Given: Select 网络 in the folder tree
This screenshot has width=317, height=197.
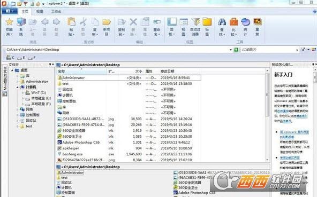Looking at the screenshot, I should coord(29,109).
